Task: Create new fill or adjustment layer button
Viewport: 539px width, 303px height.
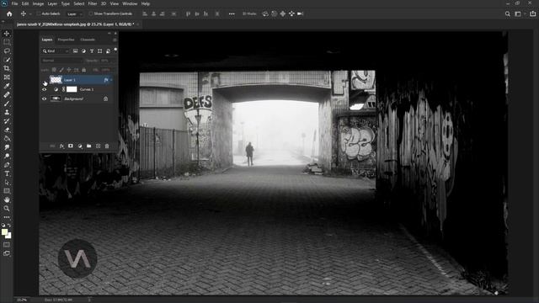Action: click(80, 146)
